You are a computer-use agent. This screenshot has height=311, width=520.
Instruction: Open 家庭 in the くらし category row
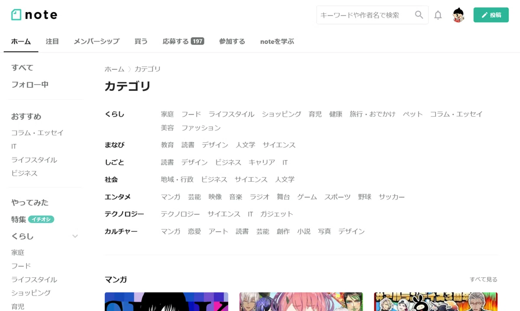(x=167, y=114)
